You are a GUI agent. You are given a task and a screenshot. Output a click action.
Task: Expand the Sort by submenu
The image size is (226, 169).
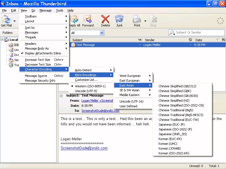pyautogui.click(x=44, y=28)
